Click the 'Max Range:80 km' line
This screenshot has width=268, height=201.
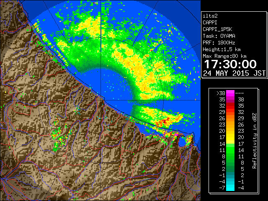pos(224,56)
